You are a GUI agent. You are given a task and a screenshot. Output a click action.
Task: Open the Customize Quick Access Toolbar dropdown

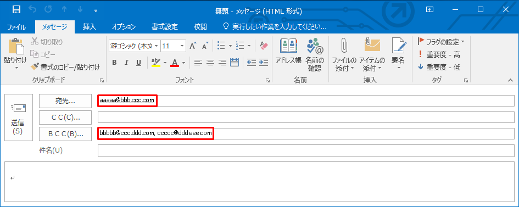click(x=96, y=10)
